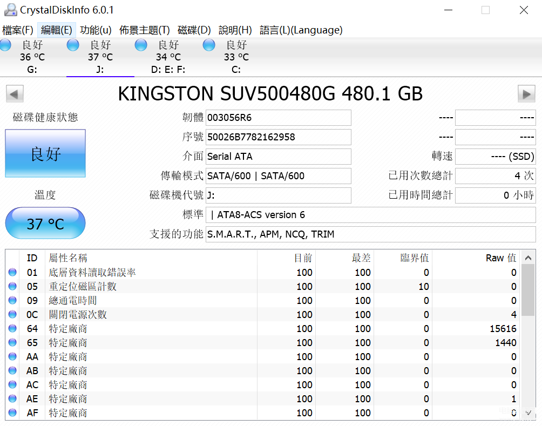This screenshot has height=426, width=542.
Task: Click the 良好 health status button
Action: tap(45, 153)
